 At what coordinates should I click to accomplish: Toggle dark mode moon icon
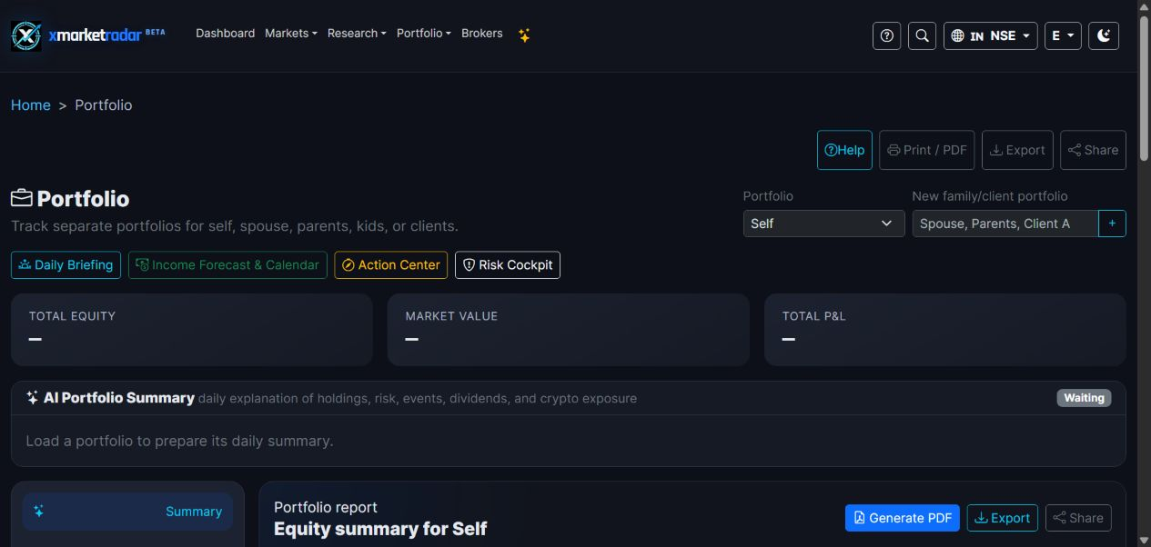coord(1104,35)
